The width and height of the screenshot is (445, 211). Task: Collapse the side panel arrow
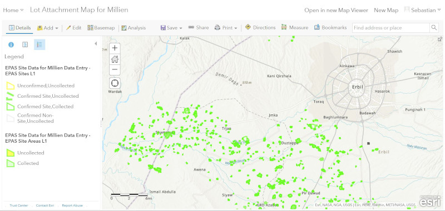point(96,44)
